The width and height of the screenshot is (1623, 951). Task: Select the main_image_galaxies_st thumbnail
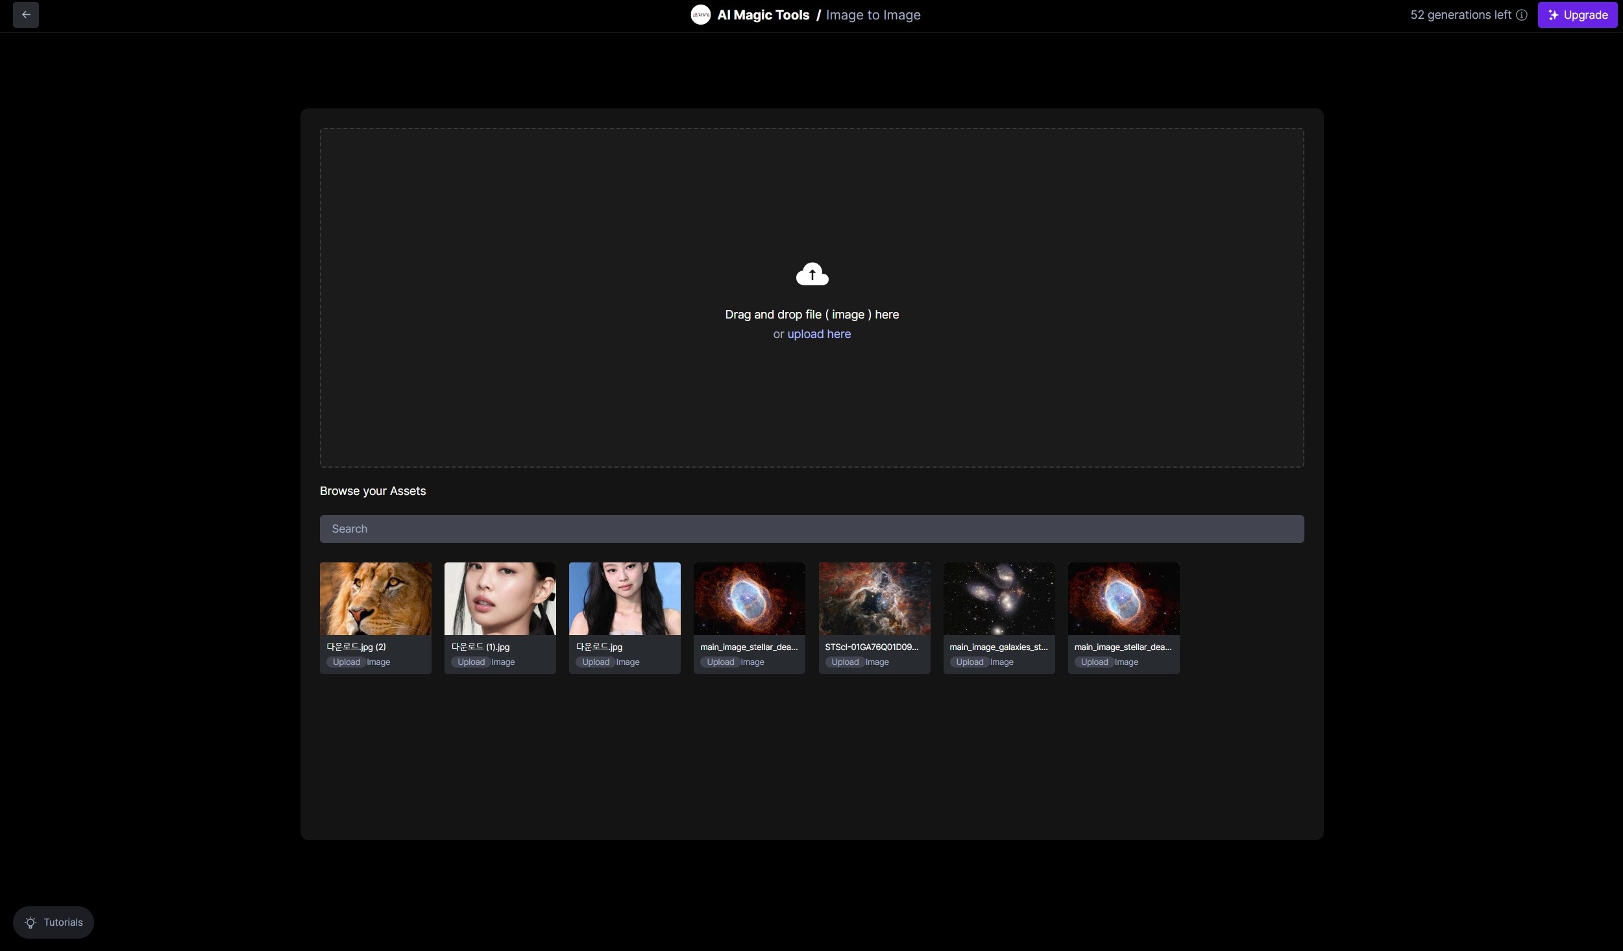tap(999, 598)
